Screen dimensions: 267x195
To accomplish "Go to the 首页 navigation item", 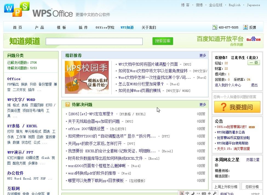I will [18, 27].
